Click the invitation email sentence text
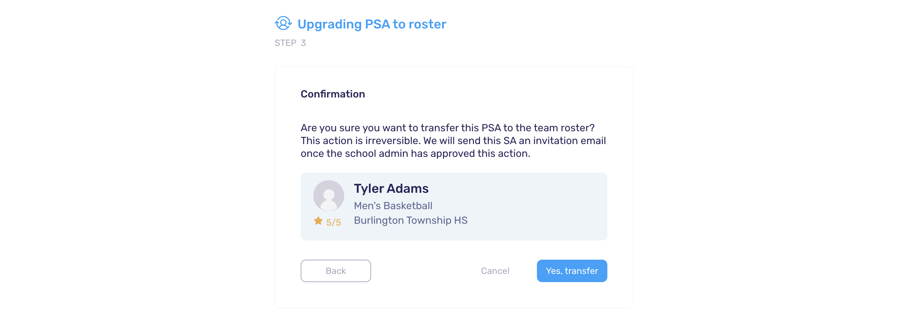Viewport: 908px width, 323px height. (x=514, y=141)
